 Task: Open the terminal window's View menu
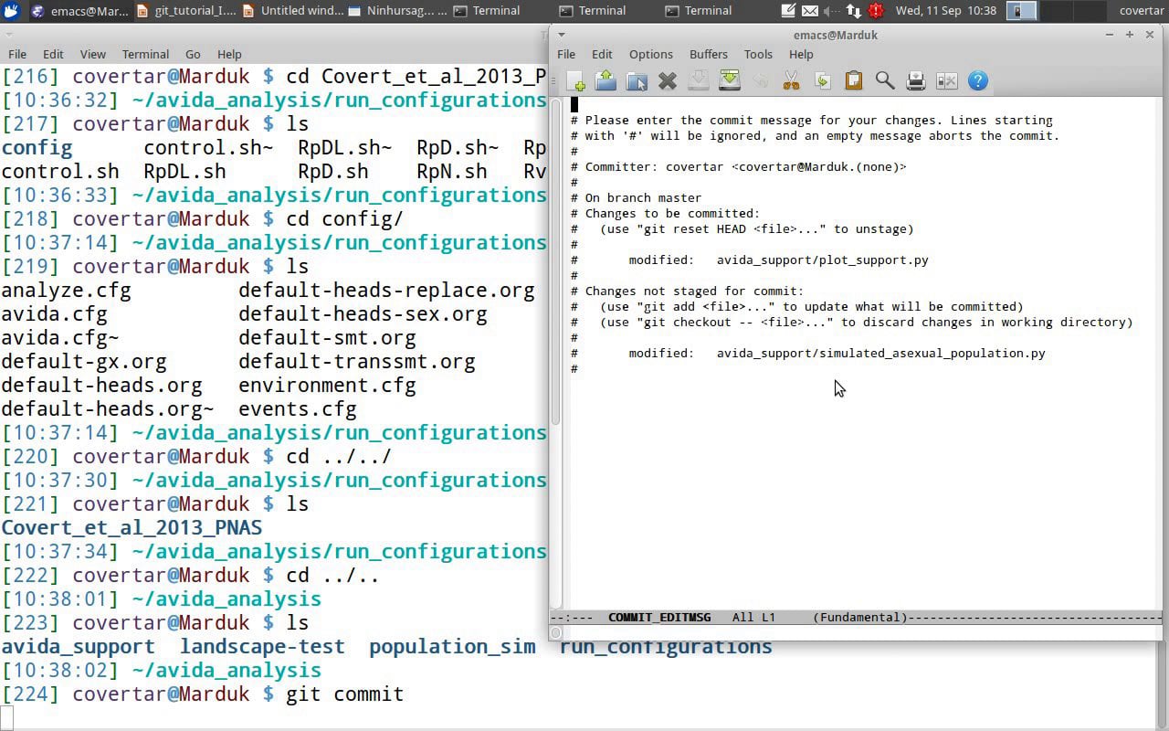92,54
